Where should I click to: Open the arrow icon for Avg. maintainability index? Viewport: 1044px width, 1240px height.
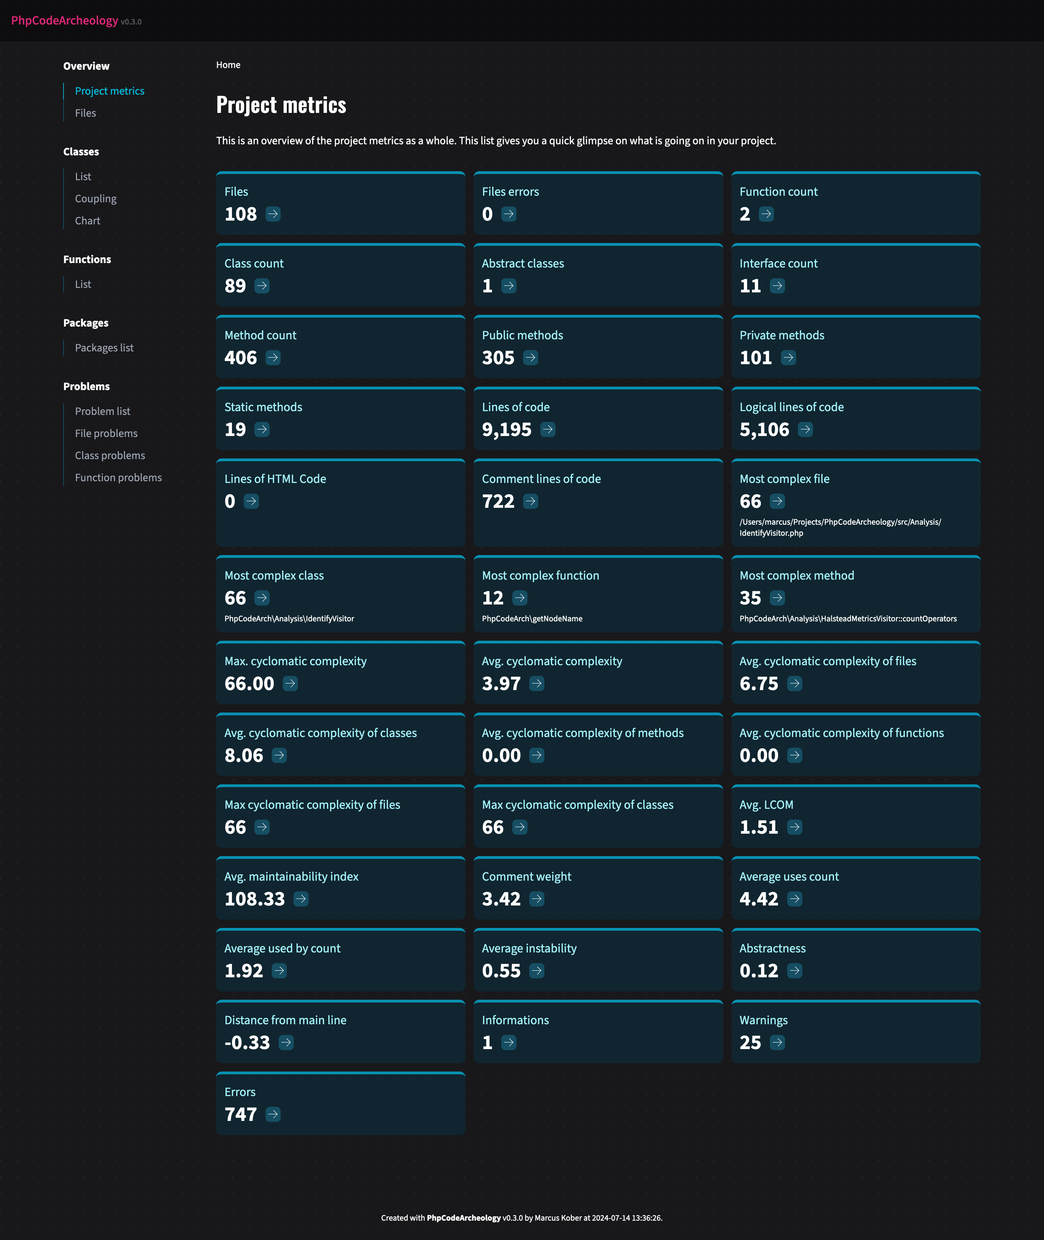(x=301, y=899)
